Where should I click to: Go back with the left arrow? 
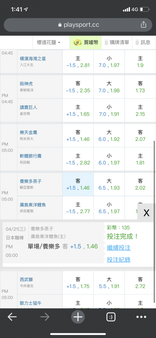point(12,317)
